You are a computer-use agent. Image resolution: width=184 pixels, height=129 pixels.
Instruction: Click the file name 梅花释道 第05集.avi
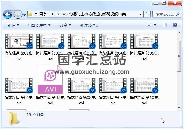[x=144, y=56]
